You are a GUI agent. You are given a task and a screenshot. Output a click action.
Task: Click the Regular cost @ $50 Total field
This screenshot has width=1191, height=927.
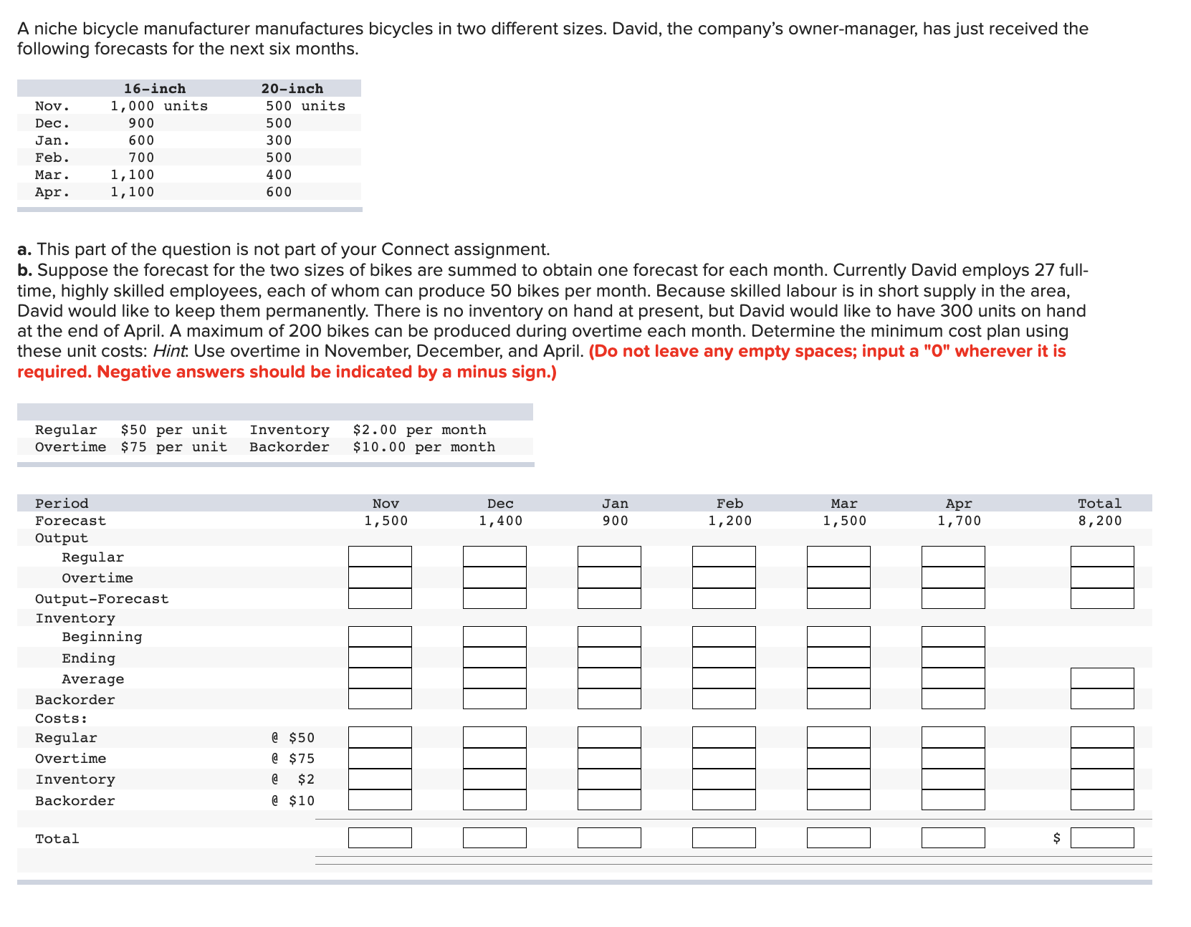(1102, 737)
